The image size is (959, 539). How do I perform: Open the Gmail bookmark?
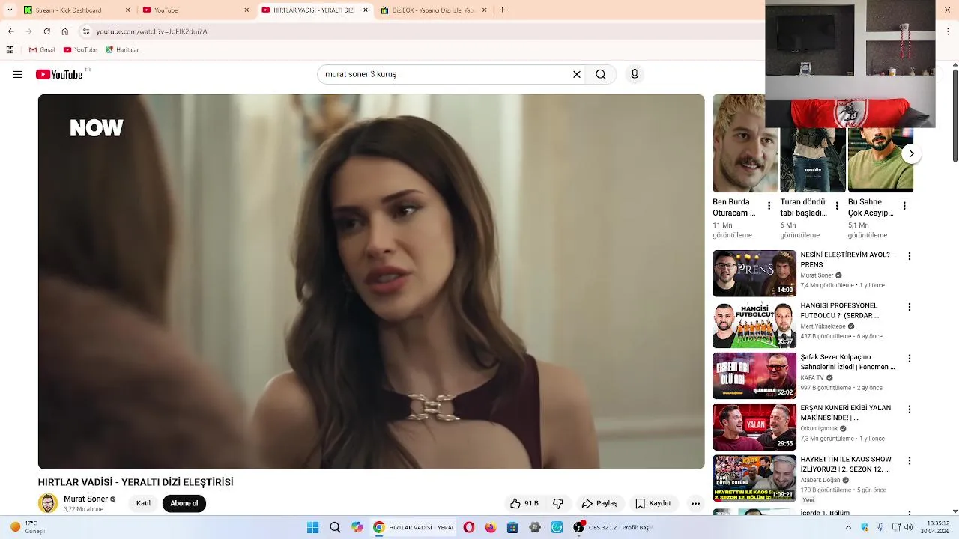[42, 49]
